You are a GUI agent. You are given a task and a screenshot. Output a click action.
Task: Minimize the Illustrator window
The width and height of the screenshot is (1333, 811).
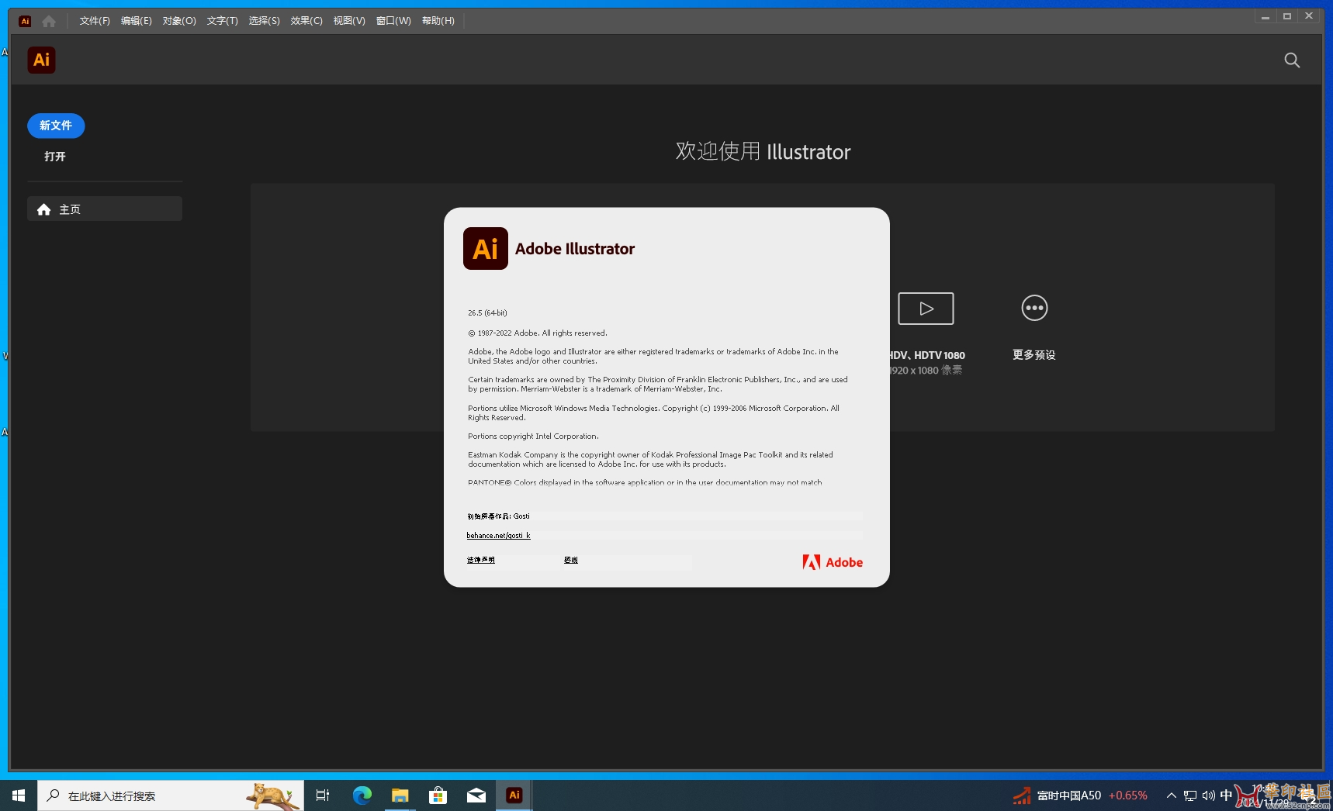(1265, 16)
